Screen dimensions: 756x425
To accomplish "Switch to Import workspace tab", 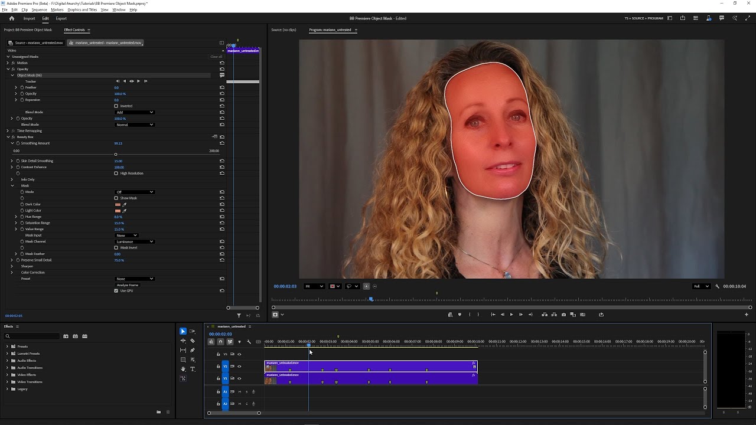I will (29, 18).
